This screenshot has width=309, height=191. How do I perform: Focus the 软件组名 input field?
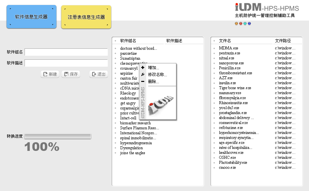click(x=66, y=52)
